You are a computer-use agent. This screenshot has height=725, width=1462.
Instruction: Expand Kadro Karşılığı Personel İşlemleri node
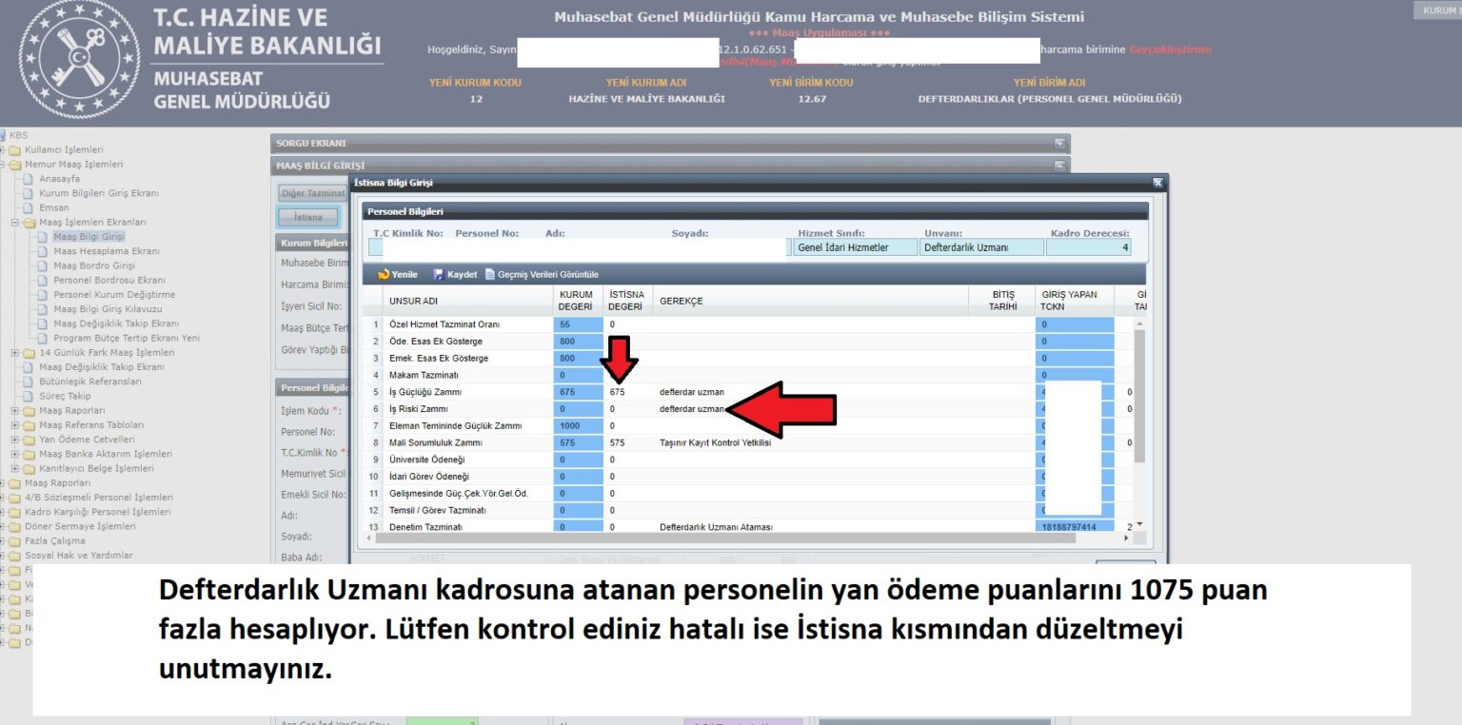click(3, 512)
